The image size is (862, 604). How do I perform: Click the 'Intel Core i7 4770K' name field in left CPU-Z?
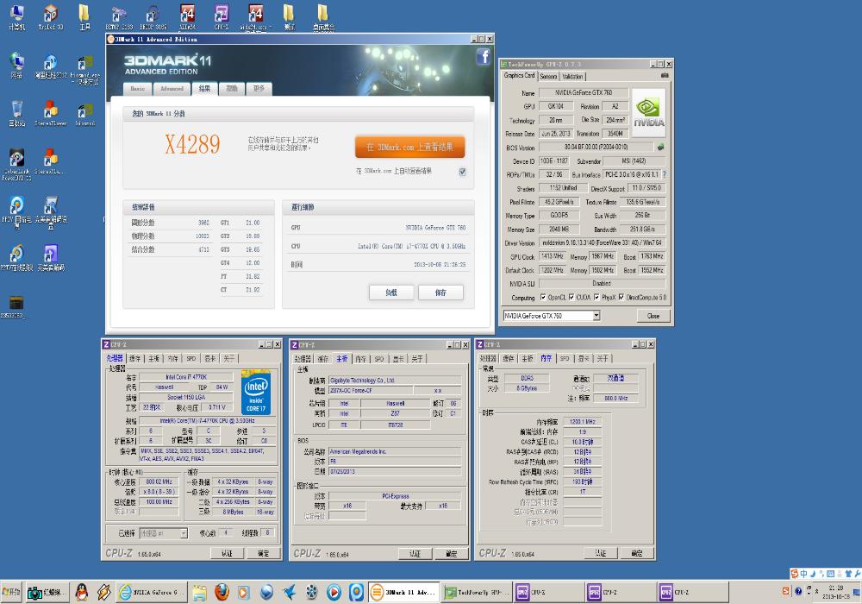coord(186,377)
